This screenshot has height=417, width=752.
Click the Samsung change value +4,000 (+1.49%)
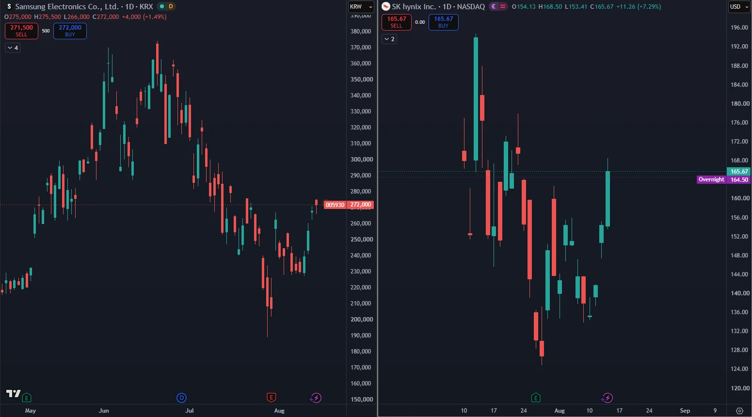pyautogui.click(x=144, y=17)
